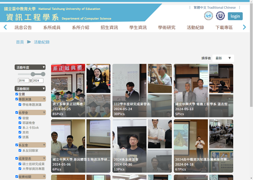Open the 訊息公告 menu

pos(23,27)
